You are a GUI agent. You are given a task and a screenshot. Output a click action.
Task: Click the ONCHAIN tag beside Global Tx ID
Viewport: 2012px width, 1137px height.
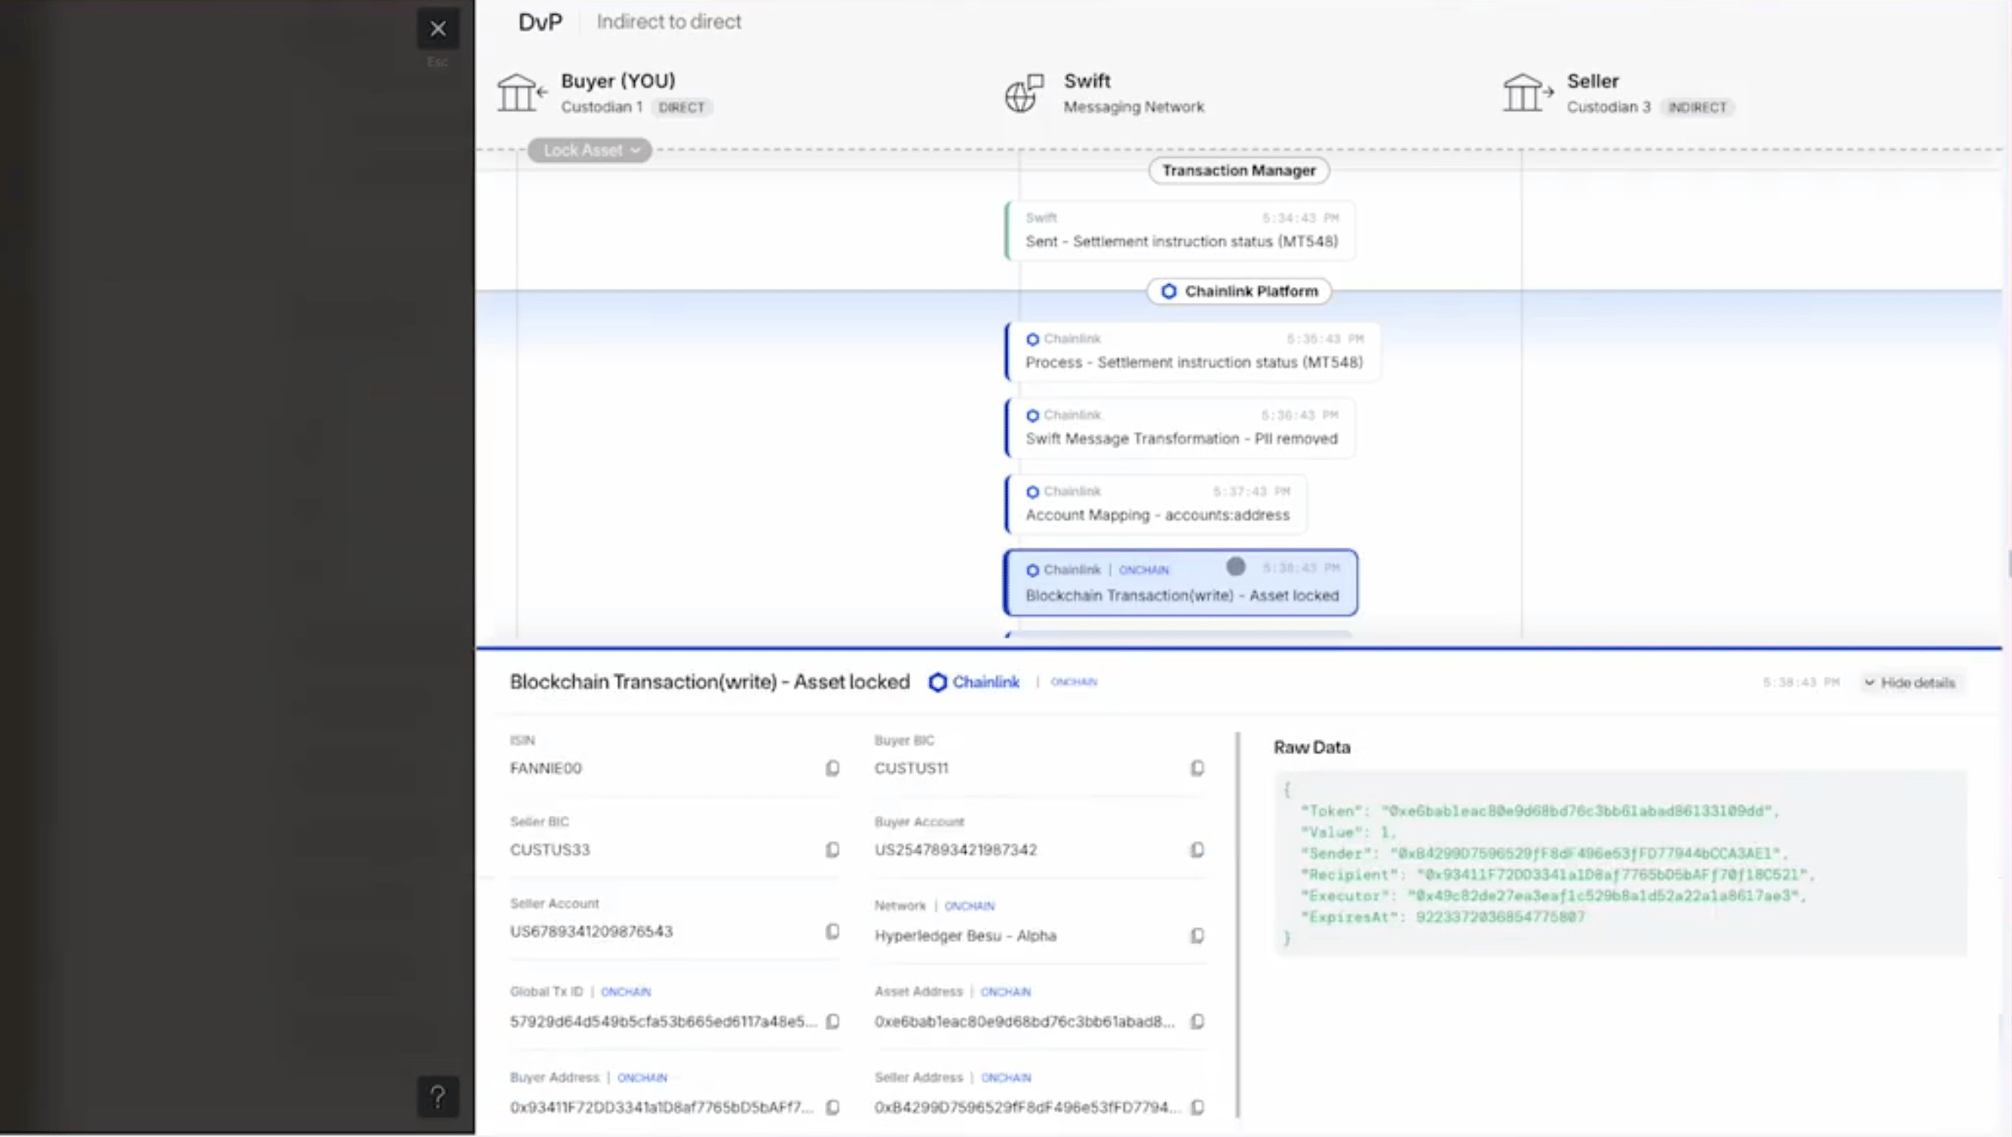pos(626,992)
